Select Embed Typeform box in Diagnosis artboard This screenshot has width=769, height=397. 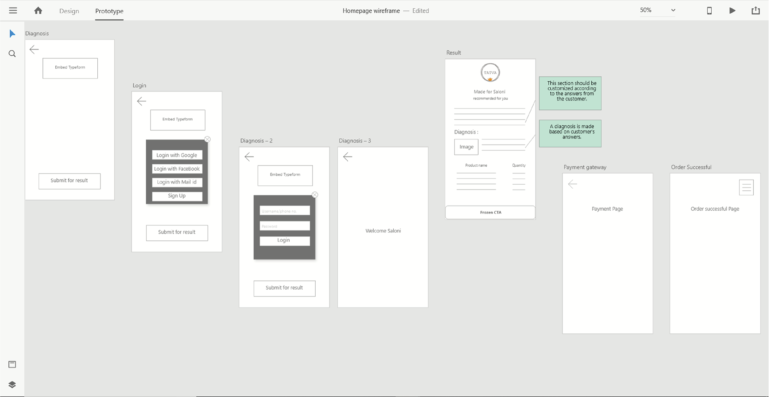[70, 68]
